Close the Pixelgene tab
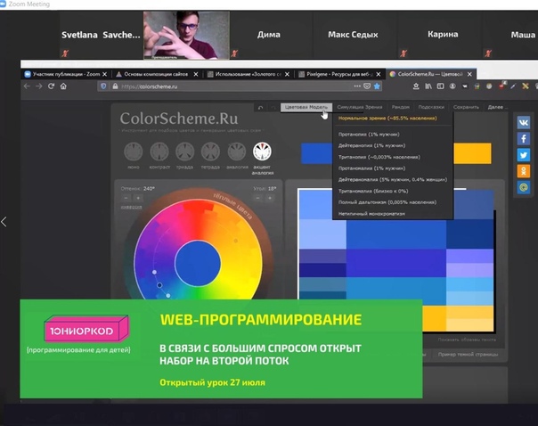 click(x=378, y=74)
